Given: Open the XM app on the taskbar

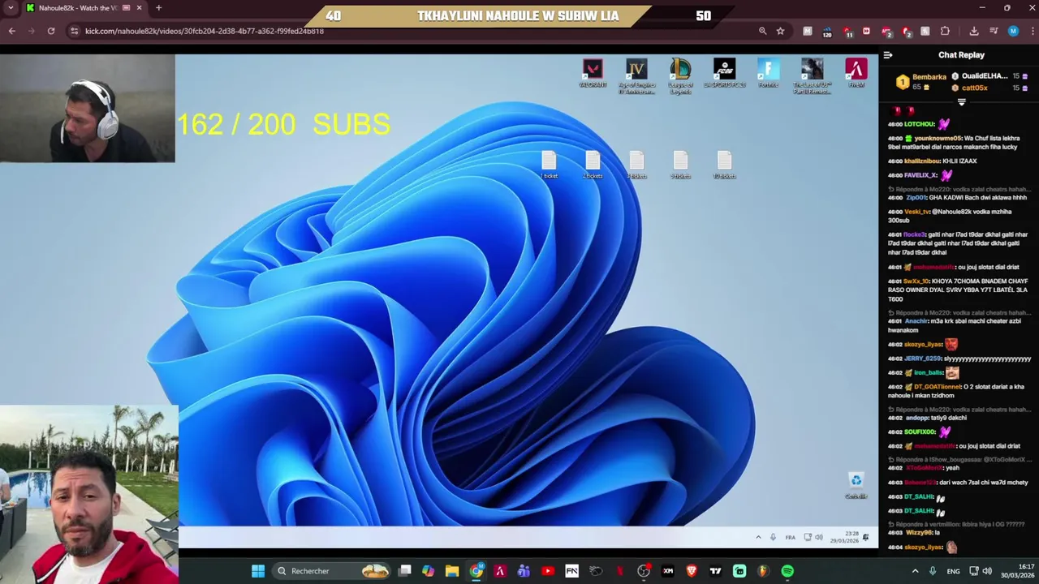Looking at the screenshot, I should [x=668, y=571].
